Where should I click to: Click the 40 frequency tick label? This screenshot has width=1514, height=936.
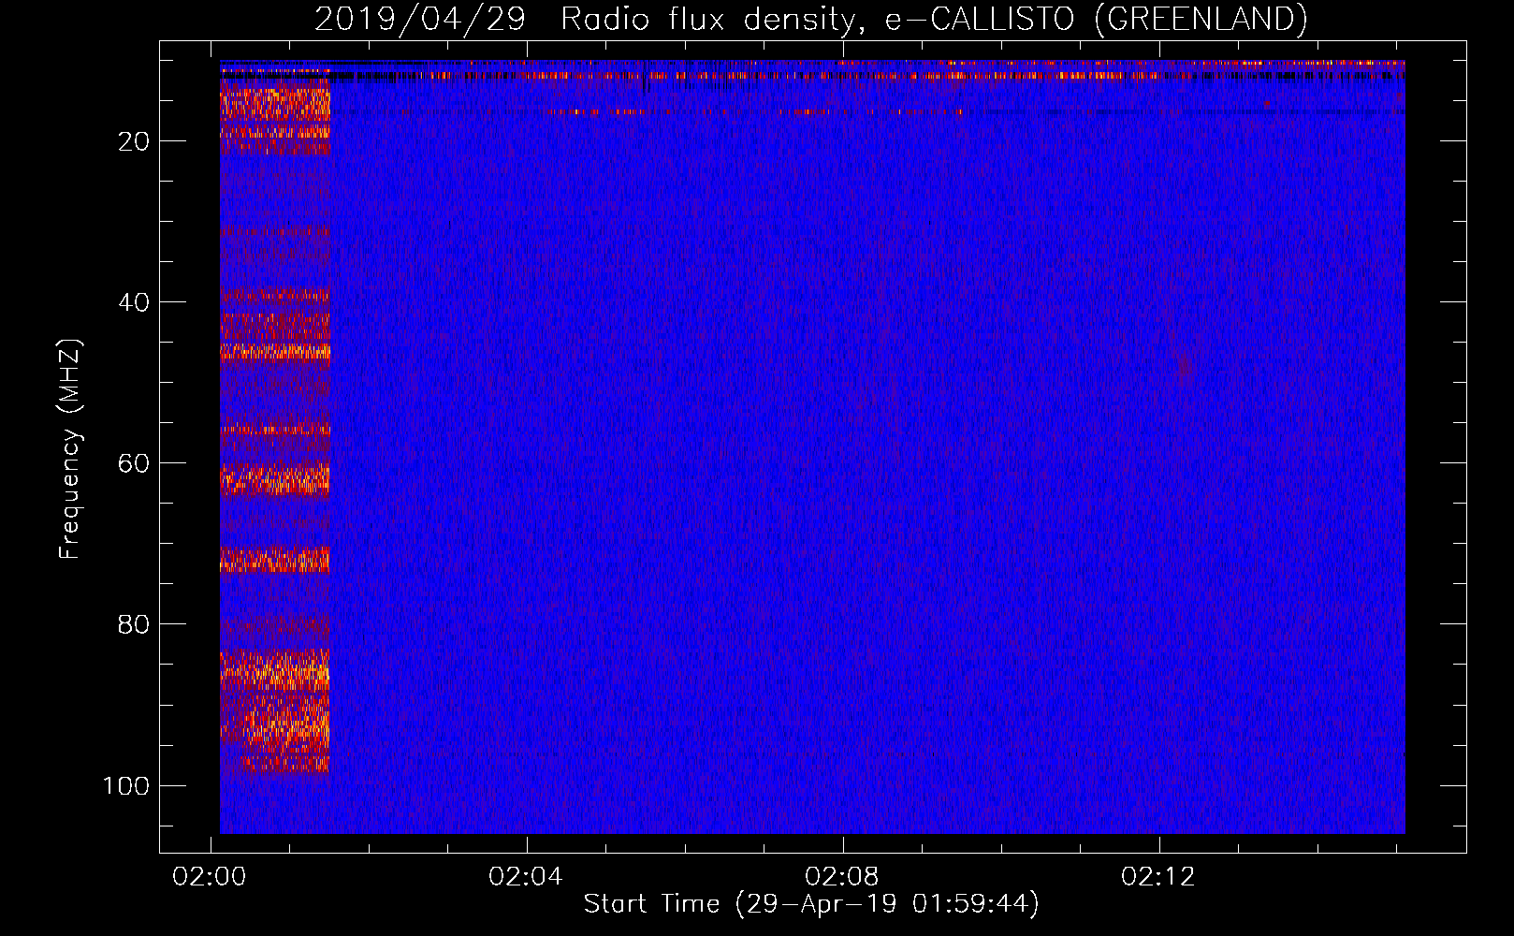point(134,302)
